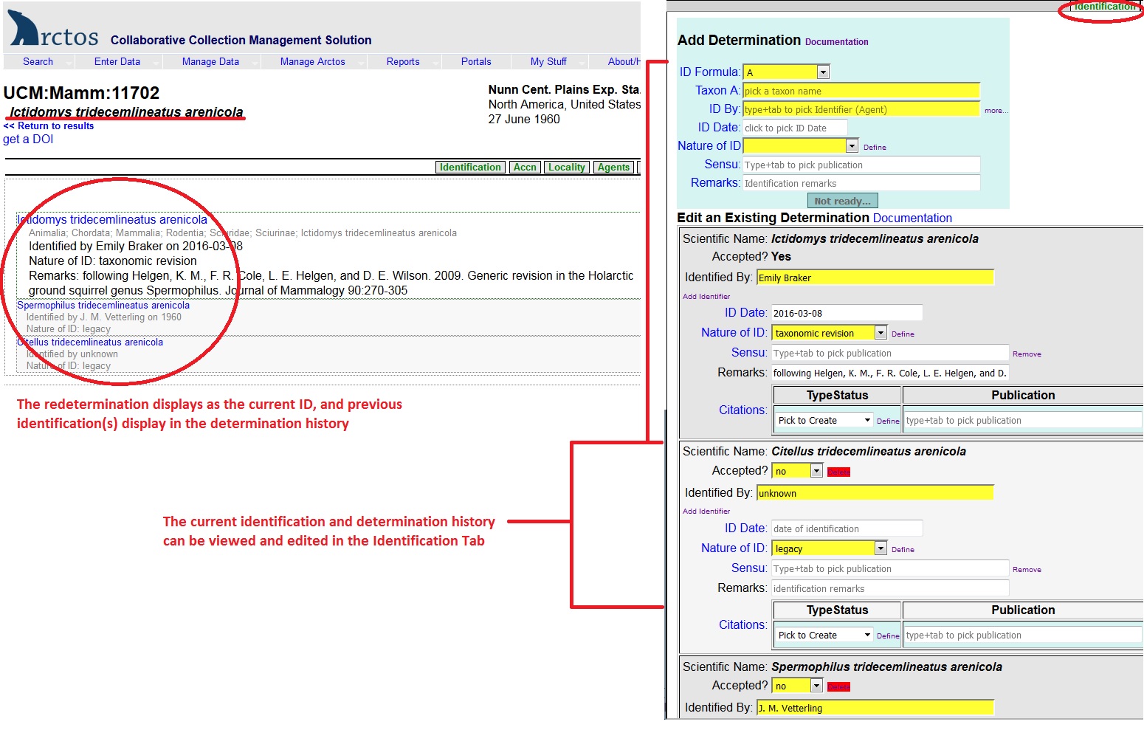
Task: Click Define beside taxonomic revision dropdown
Action: click(903, 334)
